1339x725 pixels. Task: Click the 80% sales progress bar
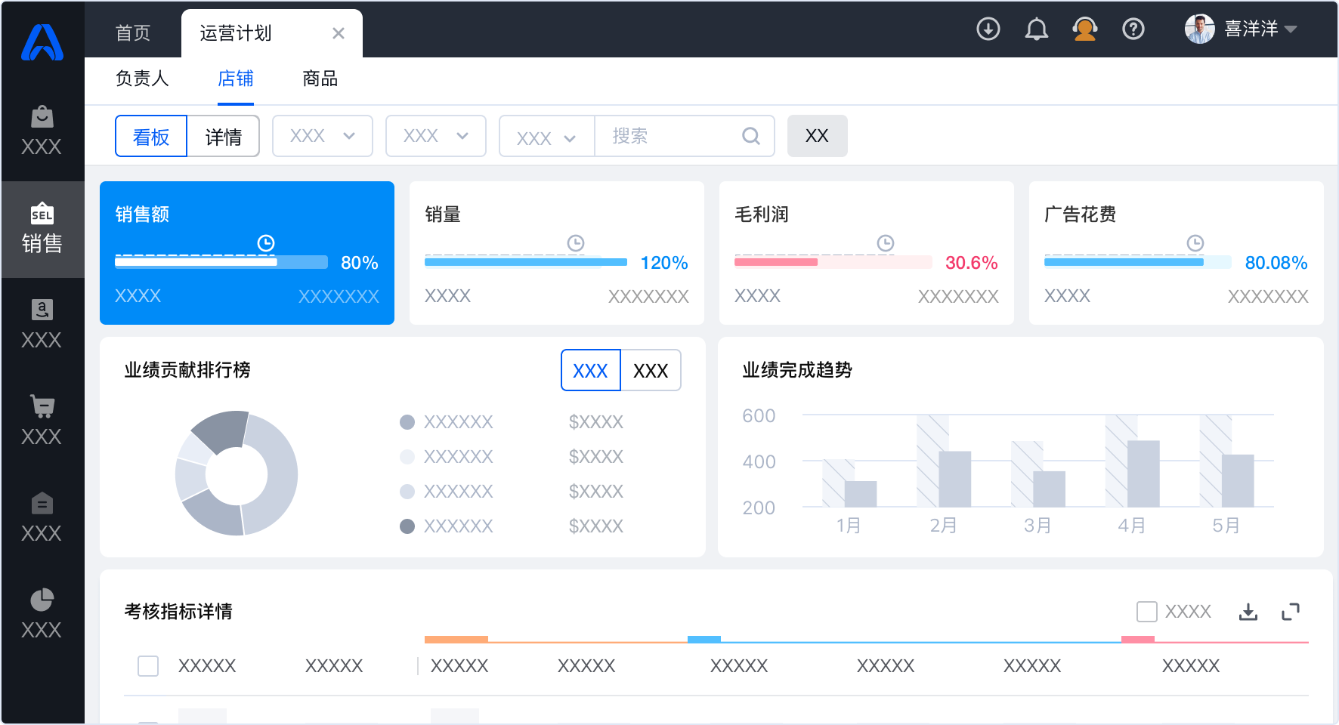[x=221, y=262]
